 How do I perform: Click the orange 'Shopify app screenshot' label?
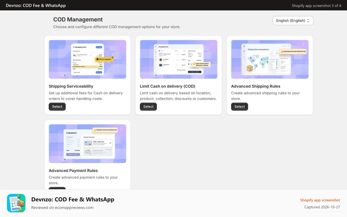coord(320,200)
